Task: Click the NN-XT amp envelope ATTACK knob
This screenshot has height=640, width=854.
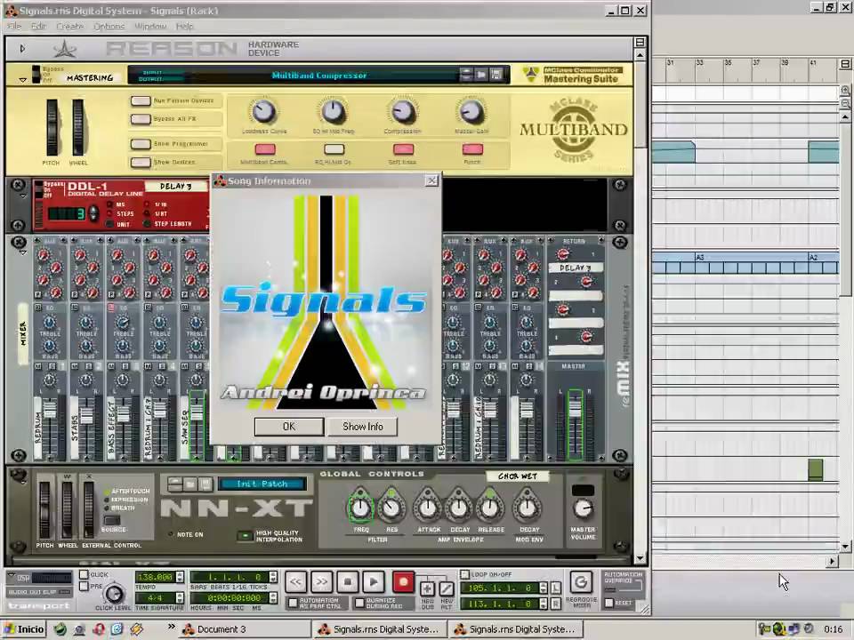Action: 428,508
